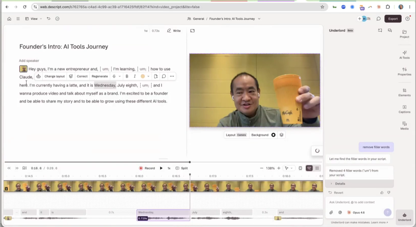This screenshot has height=227, width=416.
Task: Open the Captions panel
Action: click(404, 109)
